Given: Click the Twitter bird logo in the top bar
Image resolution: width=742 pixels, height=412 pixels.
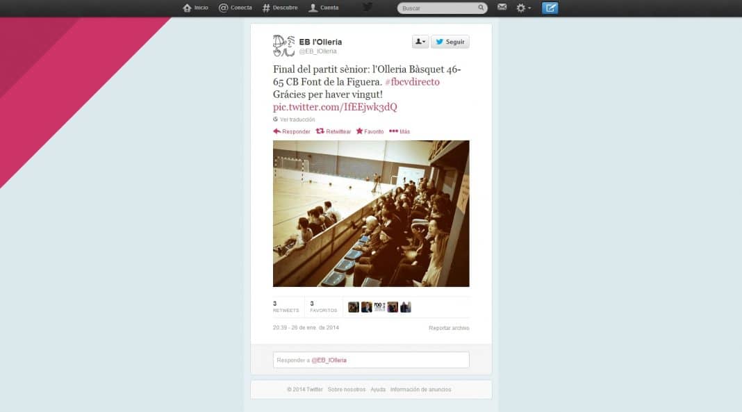Looking at the screenshot, I should coord(368,7).
